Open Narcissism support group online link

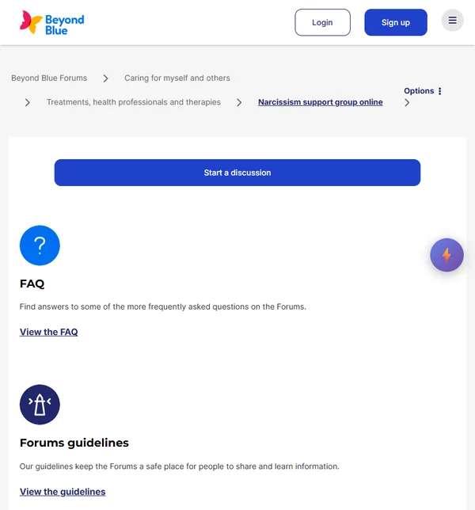pos(320,102)
